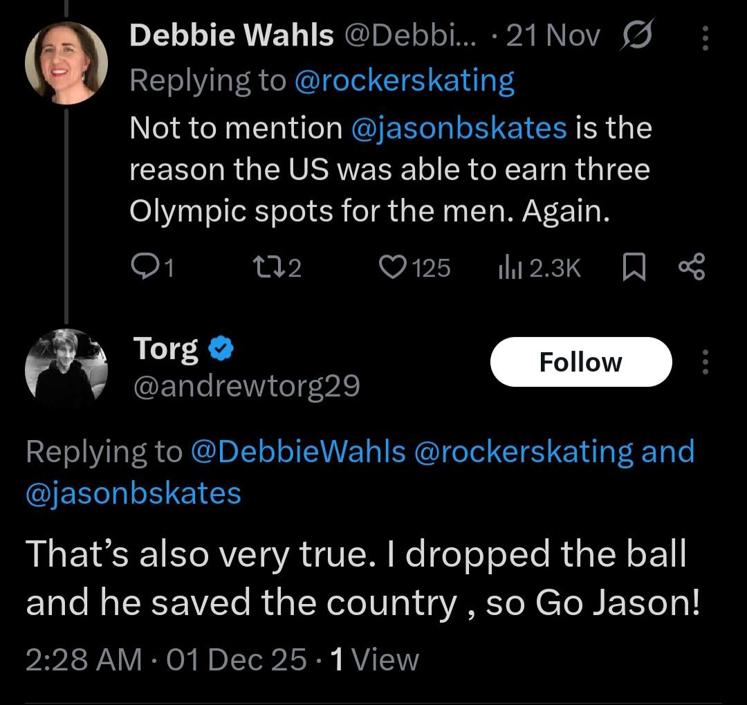Open Debbie Wahls' profile picture
This screenshot has height=705, width=747.
[x=66, y=64]
